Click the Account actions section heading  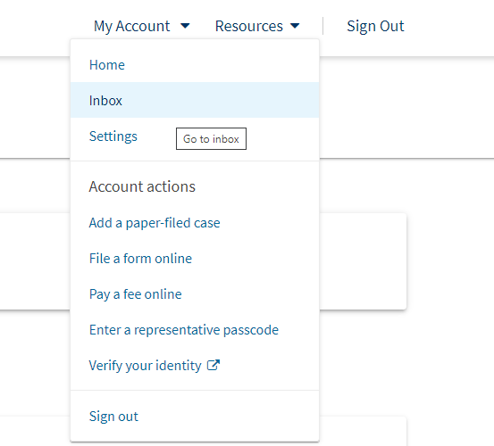click(x=142, y=186)
